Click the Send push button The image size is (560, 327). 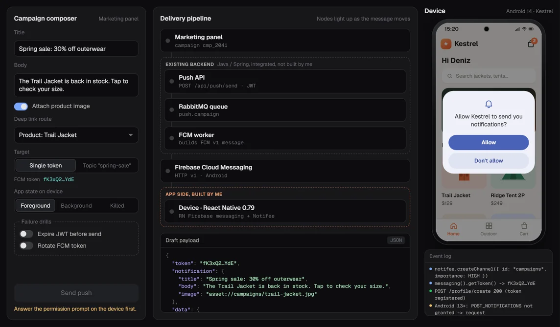pos(76,293)
